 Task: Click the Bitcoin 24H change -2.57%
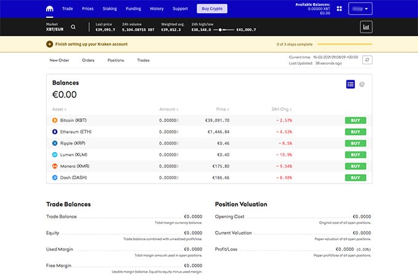(284, 120)
